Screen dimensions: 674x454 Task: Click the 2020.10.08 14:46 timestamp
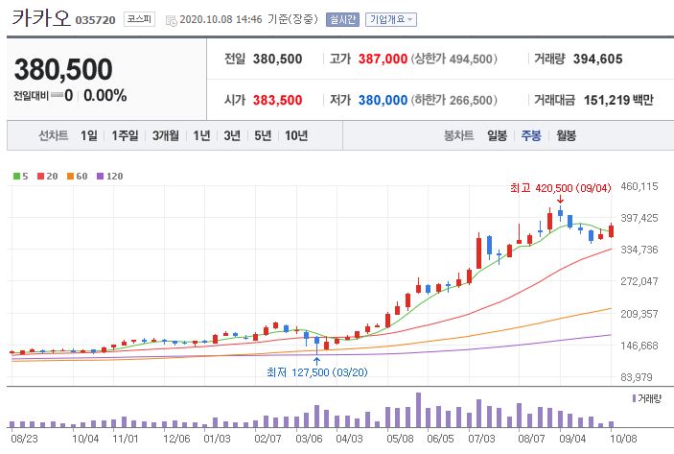(221, 19)
